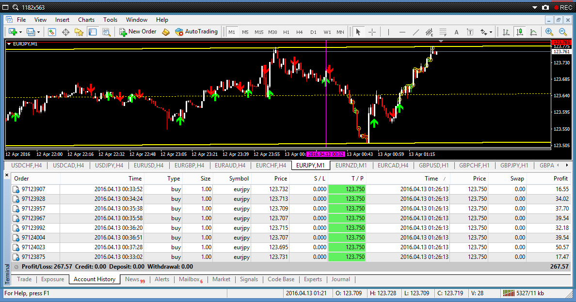Expand the new chart dropdown arrow
Image resolution: width=576 pixels, height=302 pixels.
[20, 32]
